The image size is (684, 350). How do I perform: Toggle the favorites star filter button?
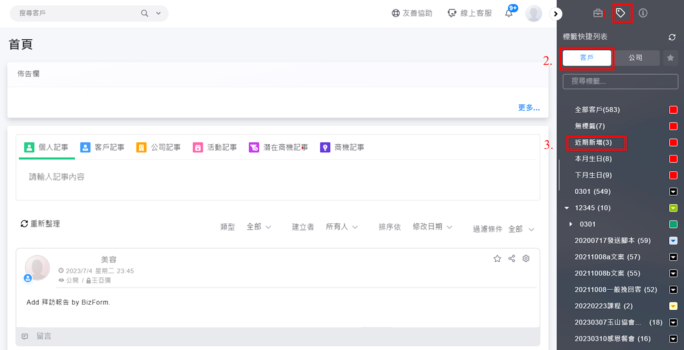670,58
